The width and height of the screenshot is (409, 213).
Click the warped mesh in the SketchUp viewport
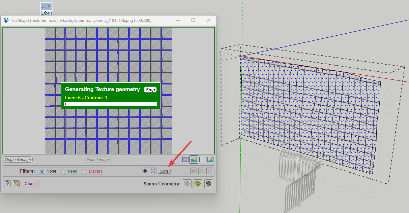(310, 114)
